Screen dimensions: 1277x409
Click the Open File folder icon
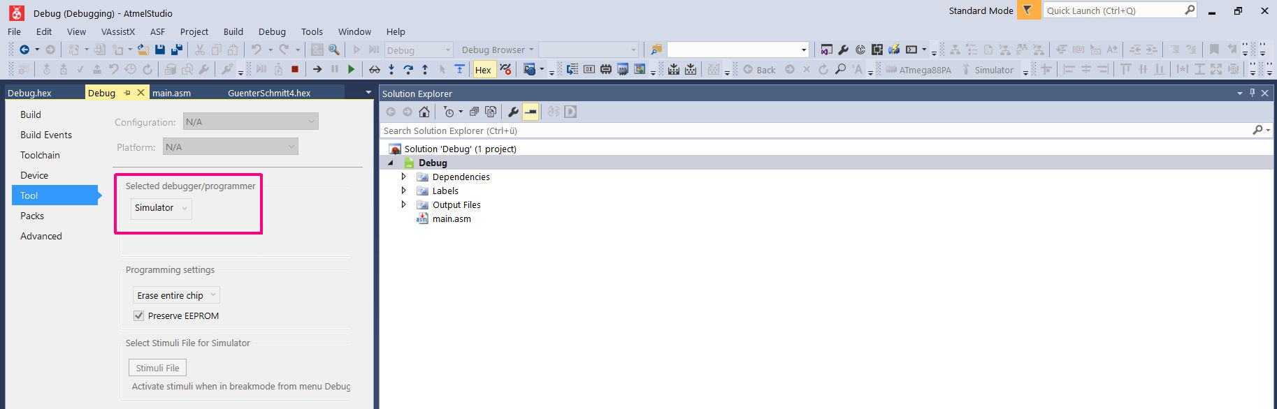pos(143,50)
